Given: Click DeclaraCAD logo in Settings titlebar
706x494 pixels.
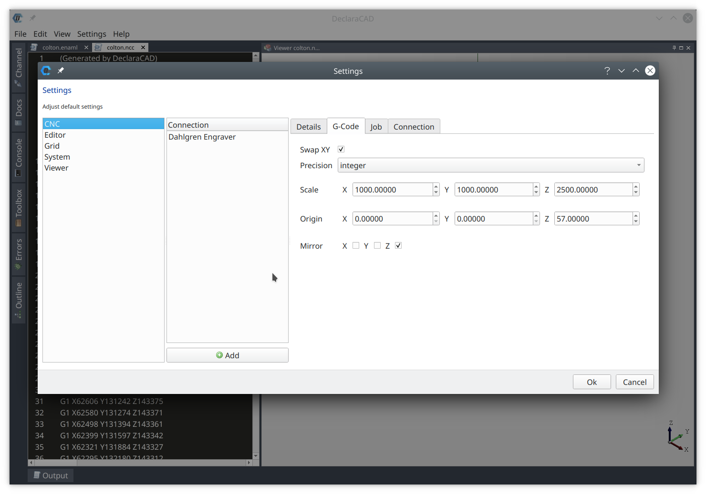Looking at the screenshot, I should tap(46, 71).
